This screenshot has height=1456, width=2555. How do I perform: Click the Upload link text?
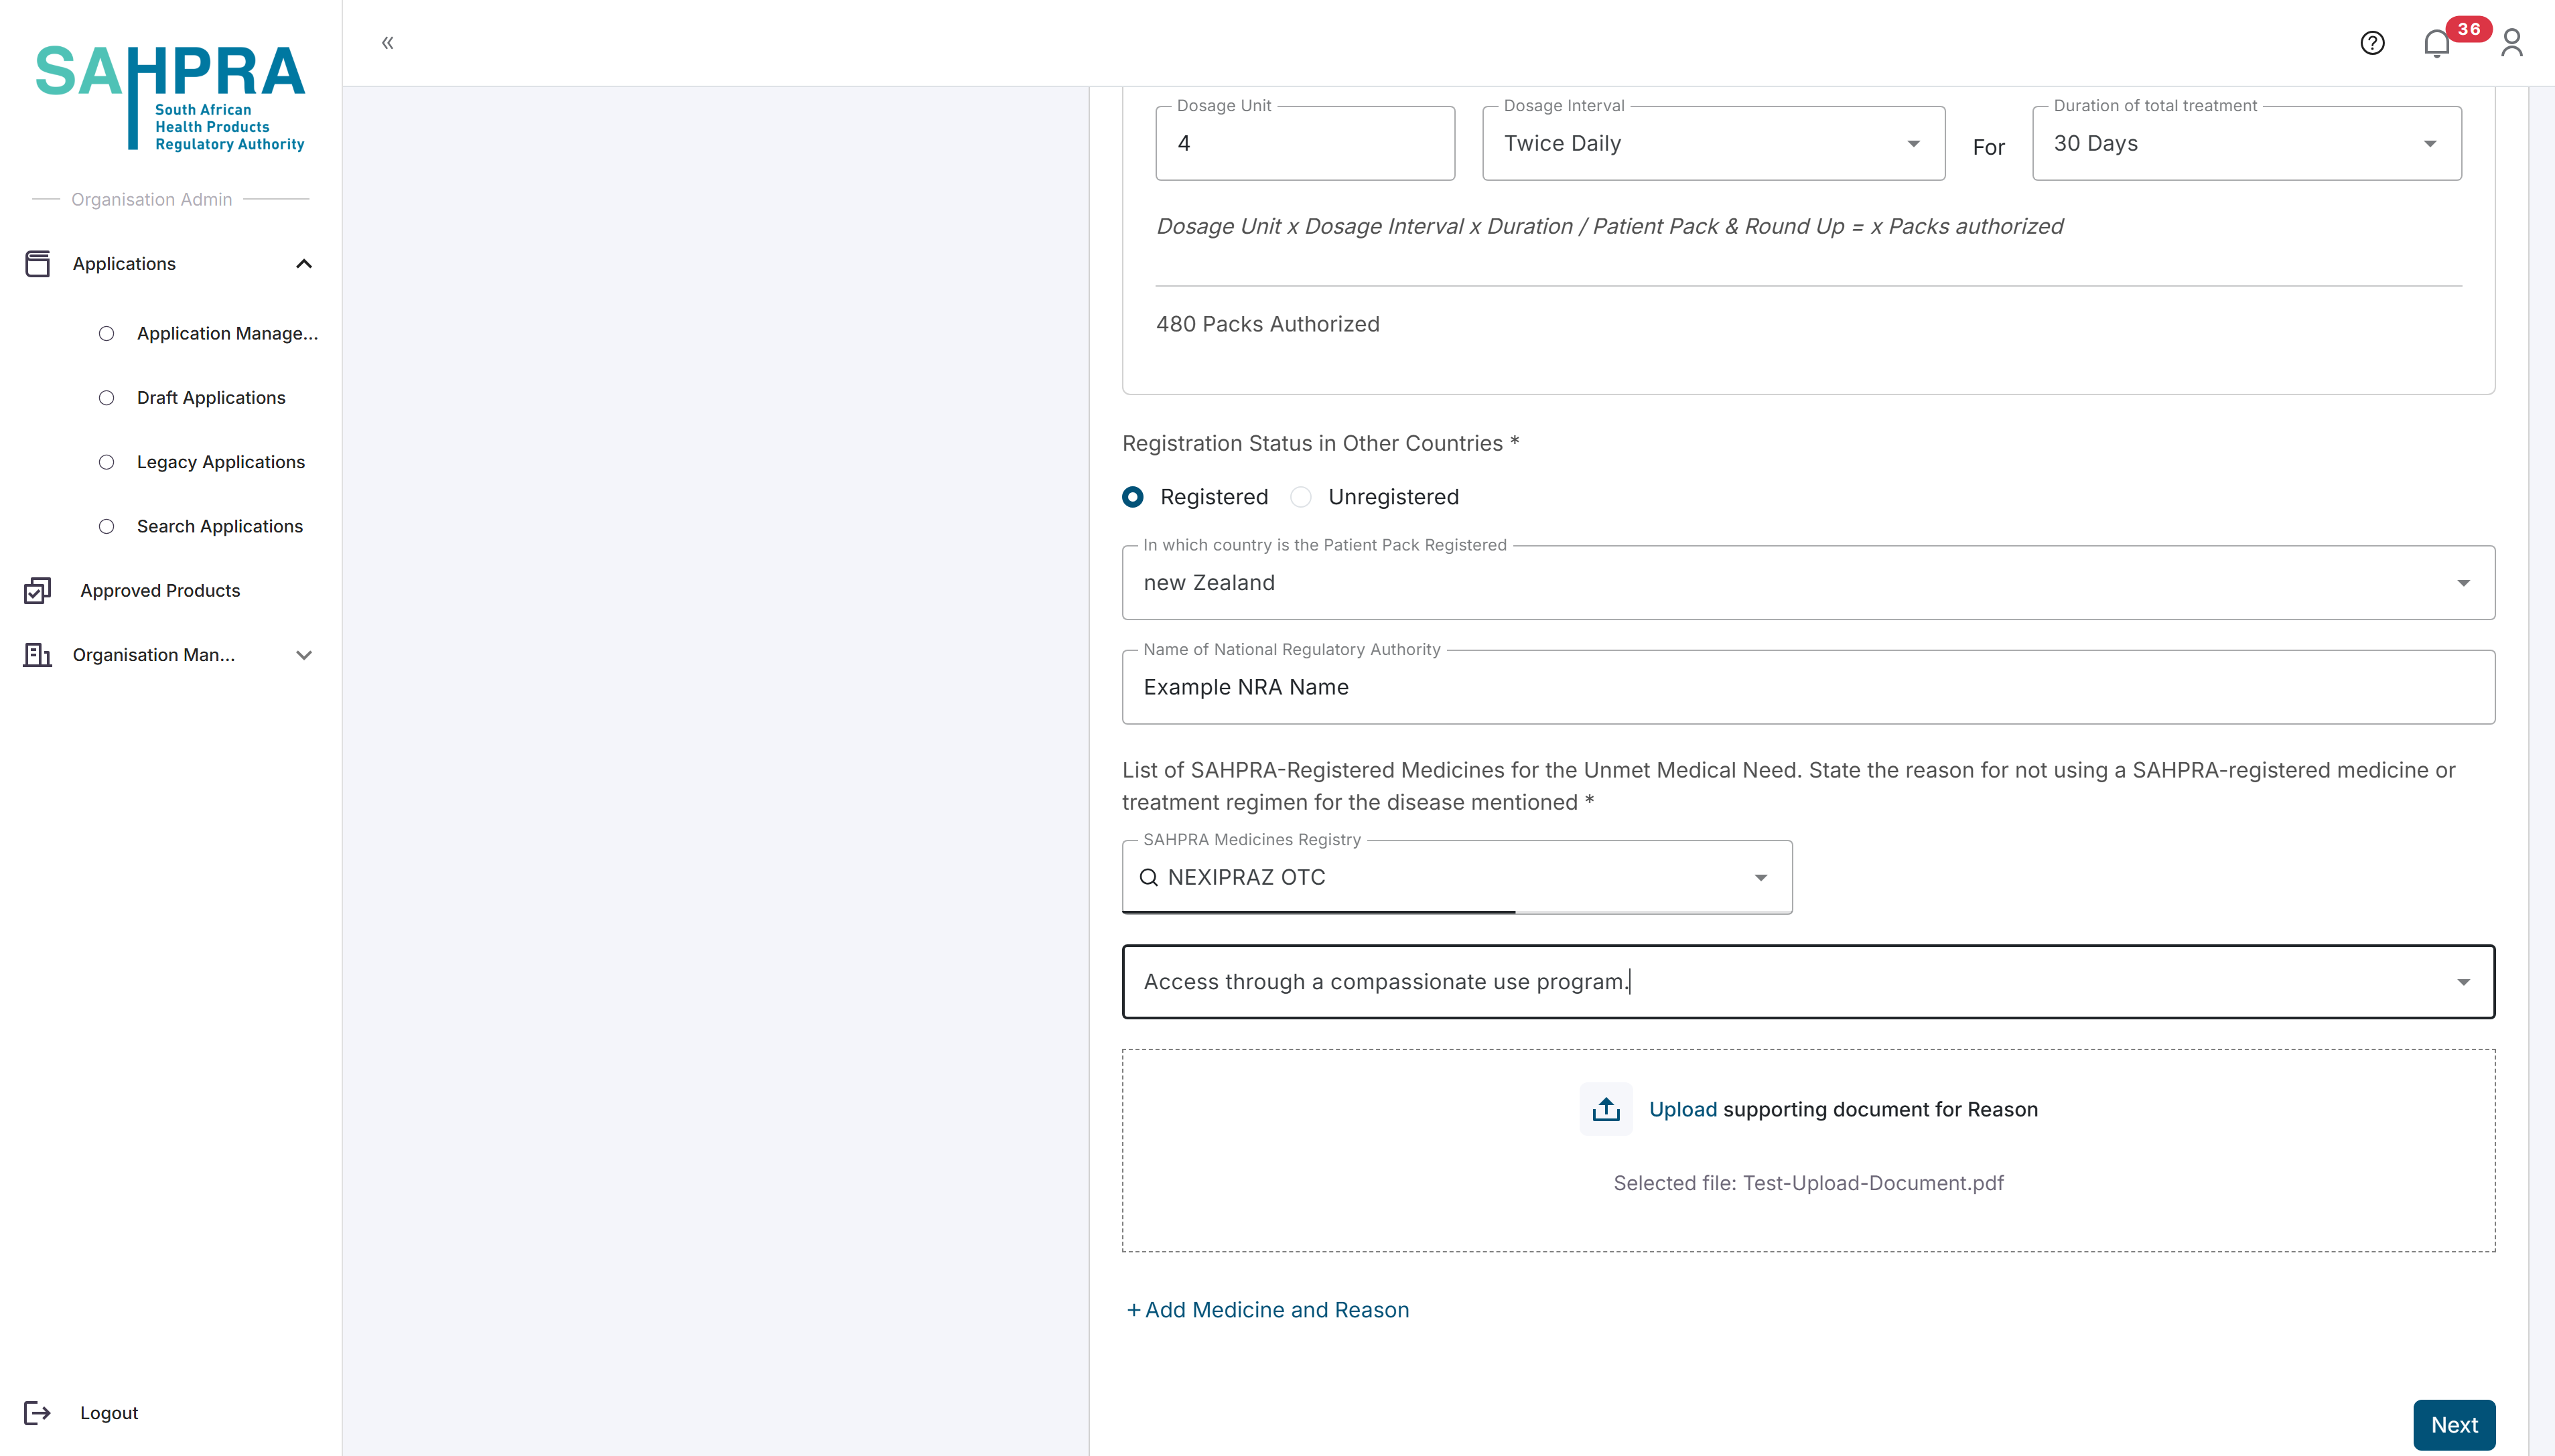pos(1682,1110)
